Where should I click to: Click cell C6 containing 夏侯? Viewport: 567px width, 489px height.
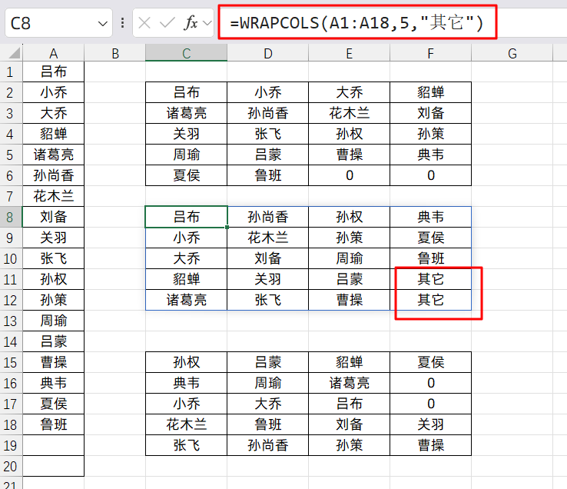click(186, 175)
